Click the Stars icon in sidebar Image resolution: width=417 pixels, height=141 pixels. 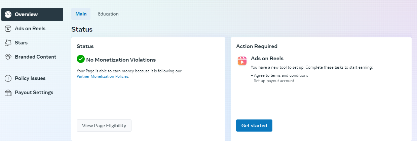click(8, 43)
